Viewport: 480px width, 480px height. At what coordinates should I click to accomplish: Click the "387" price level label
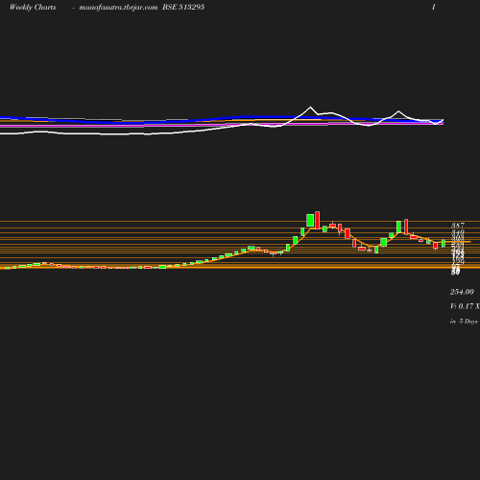coord(458,226)
